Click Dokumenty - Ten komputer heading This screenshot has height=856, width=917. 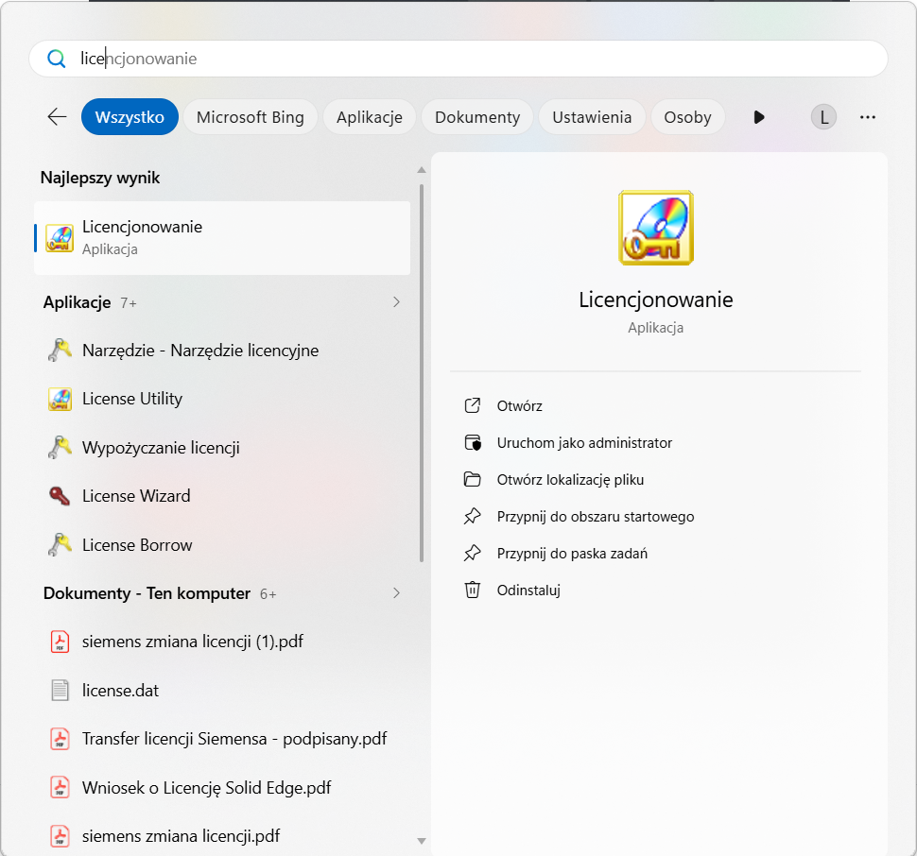coord(147,593)
